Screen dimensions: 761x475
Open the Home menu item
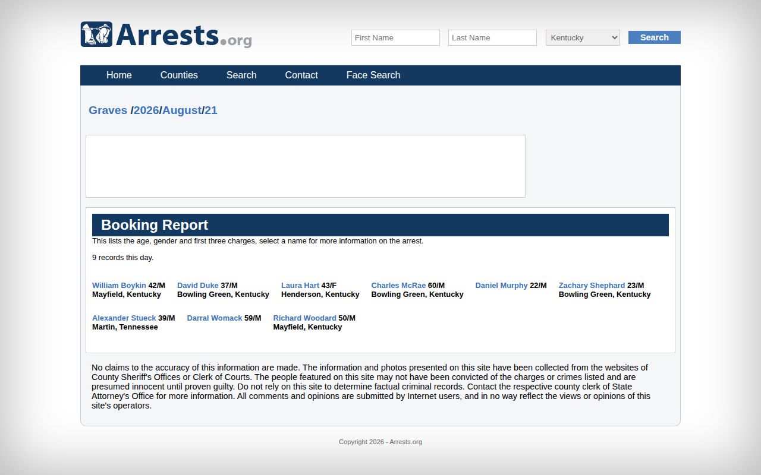click(119, 75)
